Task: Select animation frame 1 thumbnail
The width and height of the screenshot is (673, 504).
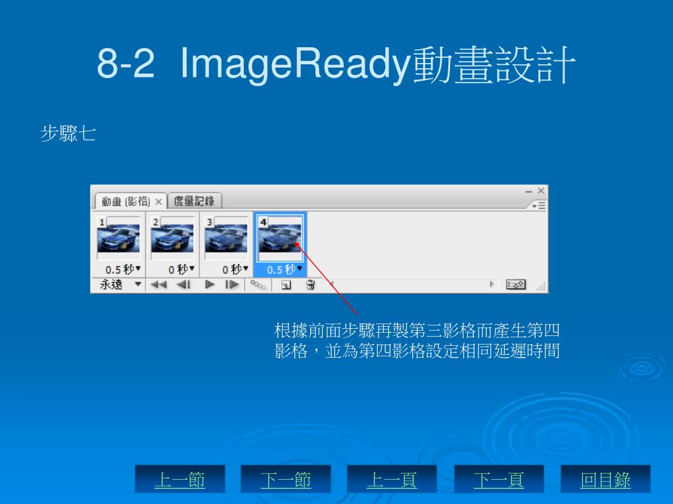Action: [118, 238]
